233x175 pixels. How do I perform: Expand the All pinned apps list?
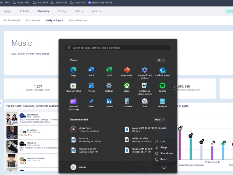point(161,60)
